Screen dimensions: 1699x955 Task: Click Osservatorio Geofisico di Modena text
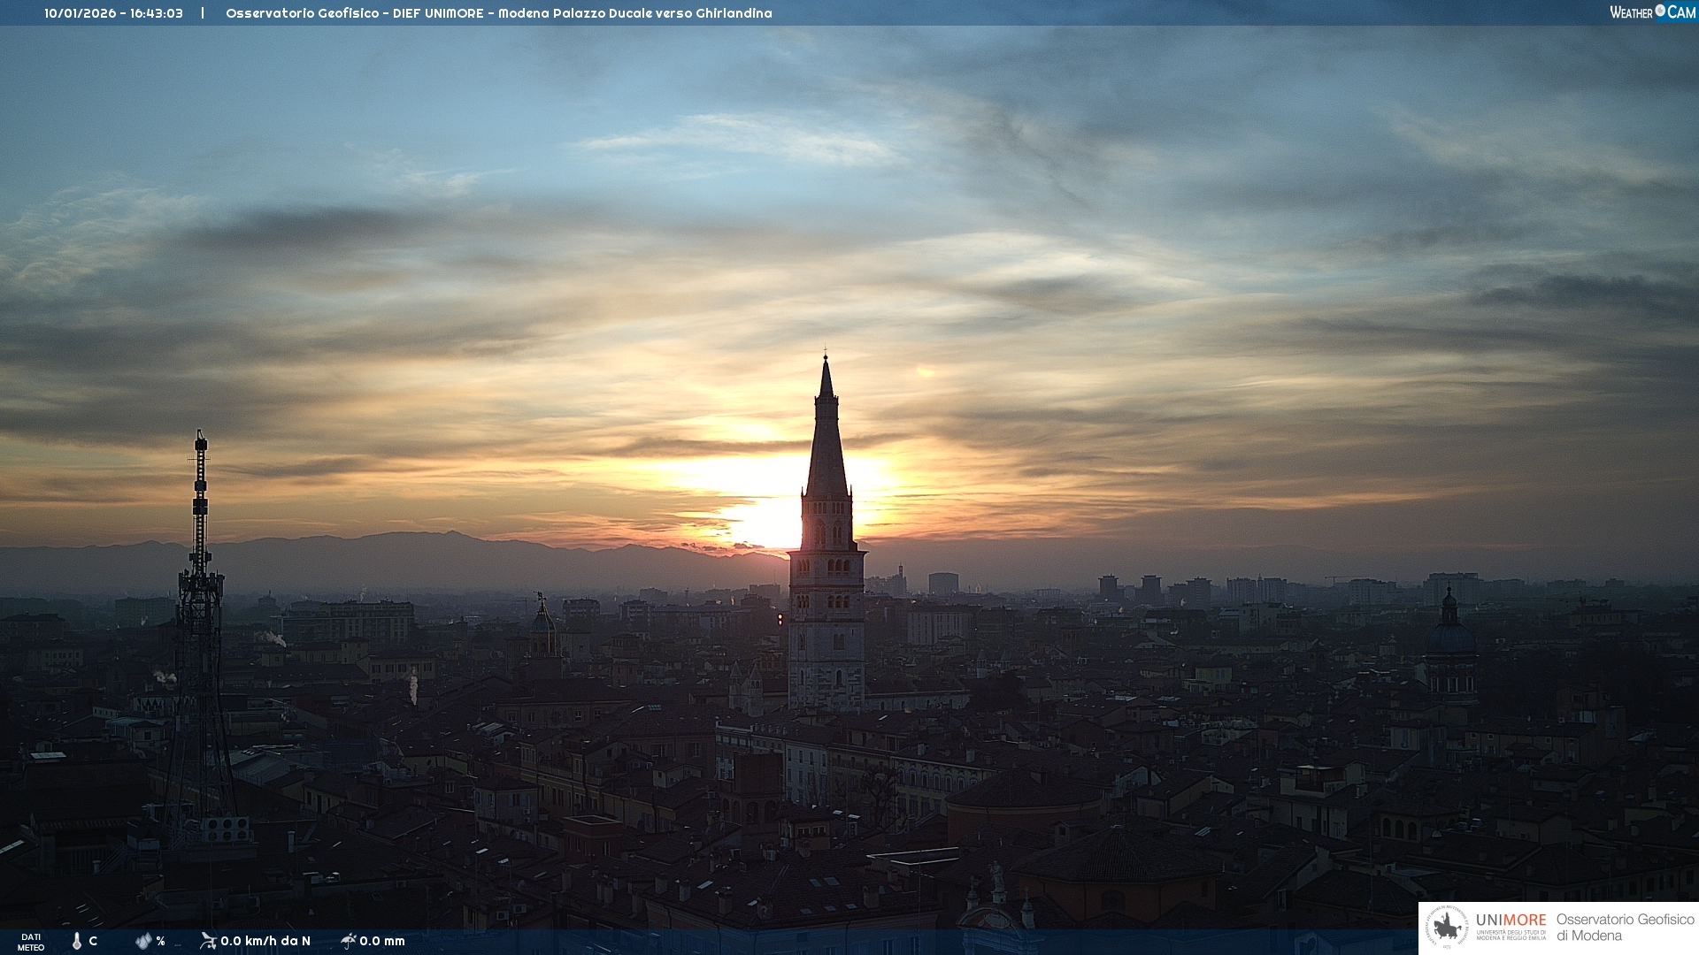click(1625, 928)
